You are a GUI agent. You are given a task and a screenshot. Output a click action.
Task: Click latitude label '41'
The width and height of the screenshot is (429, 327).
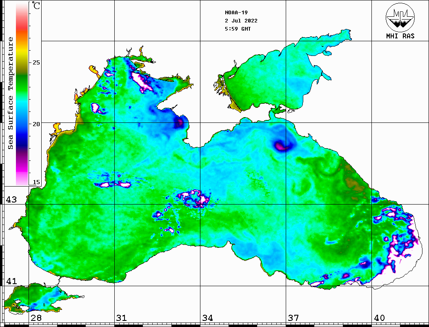click(x=11, y=281)
